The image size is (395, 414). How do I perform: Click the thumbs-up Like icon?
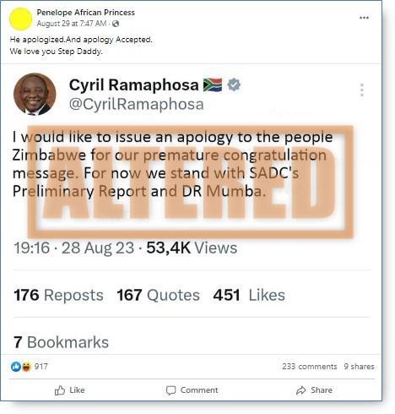coord(60,390)
